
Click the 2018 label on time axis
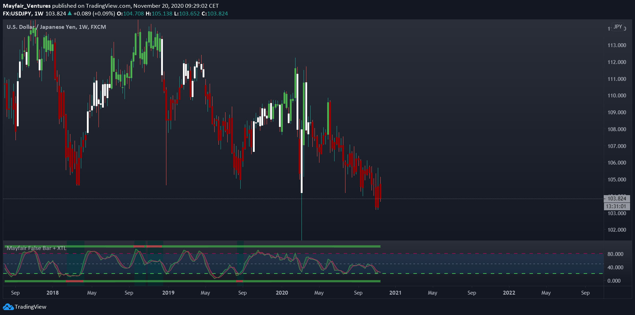click(x=52, y=293)
